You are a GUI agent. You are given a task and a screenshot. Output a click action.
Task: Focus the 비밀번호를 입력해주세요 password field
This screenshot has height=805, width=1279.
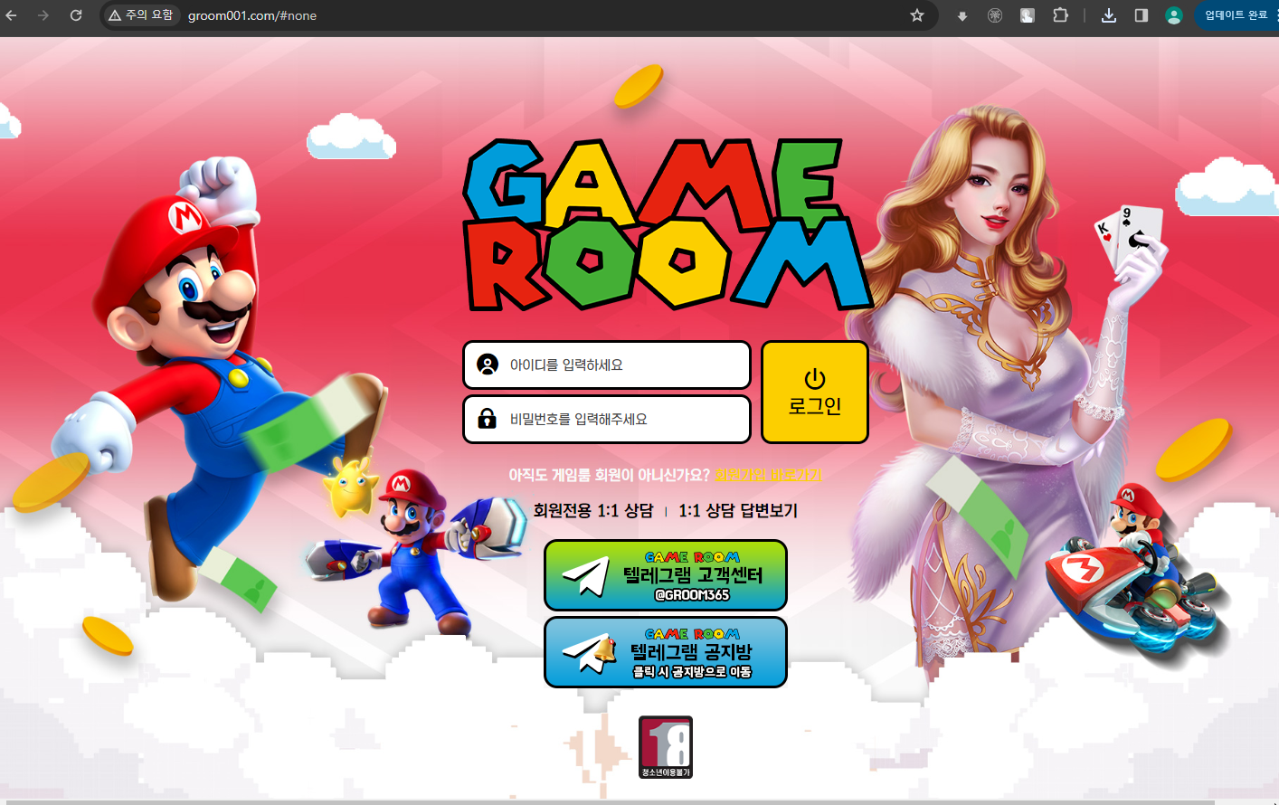coord(606,420)
